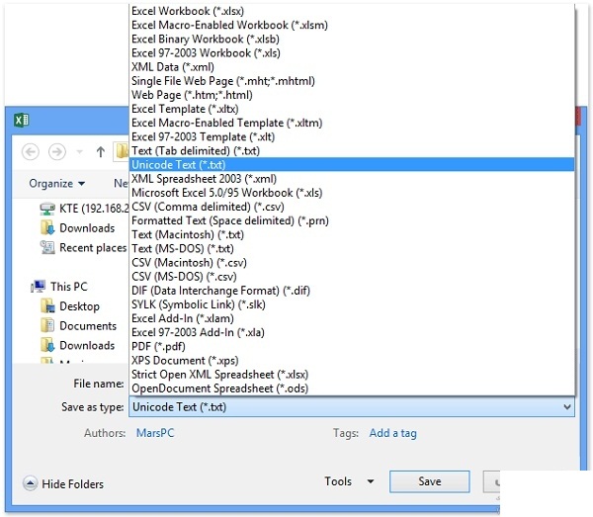Go up one folder level with the Up arrow

101,151
